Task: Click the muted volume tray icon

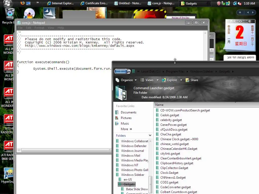Action: tap(240, 3)
